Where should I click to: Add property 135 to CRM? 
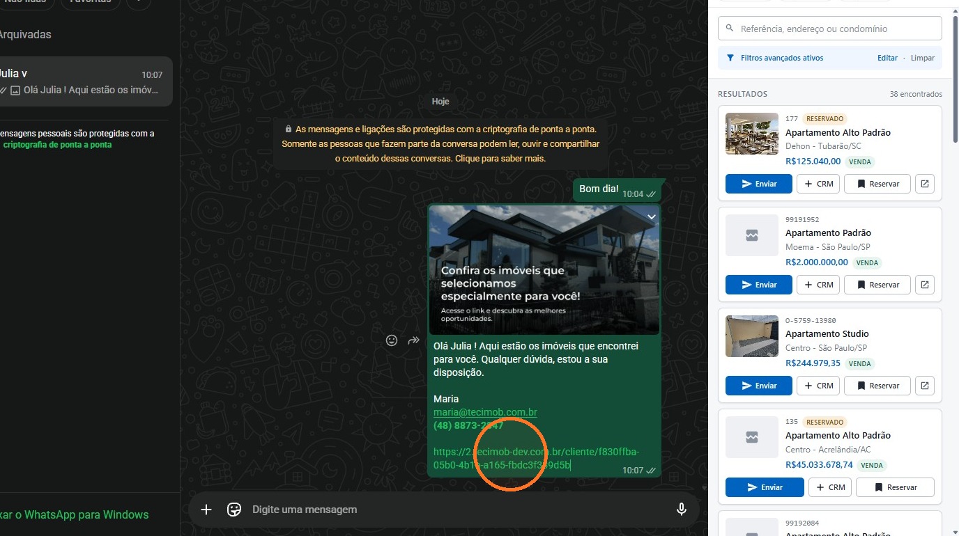pyautogui.click(x=829, y=487)
